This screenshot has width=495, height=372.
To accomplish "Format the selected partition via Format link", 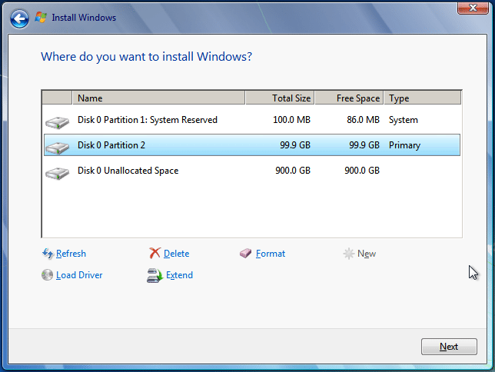I will [x=271, y=254].
